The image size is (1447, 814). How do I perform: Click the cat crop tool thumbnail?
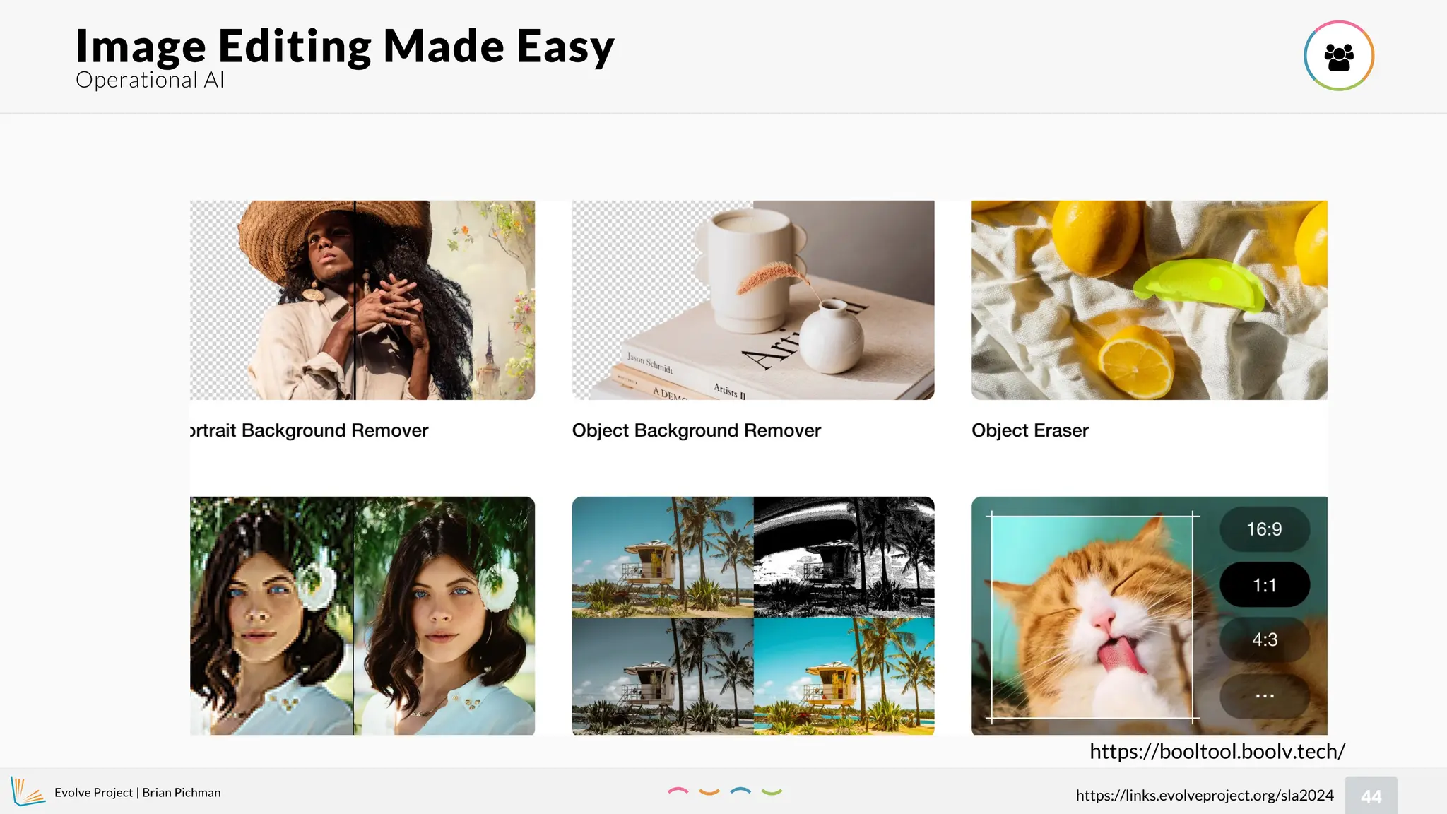pos(1150,615)
